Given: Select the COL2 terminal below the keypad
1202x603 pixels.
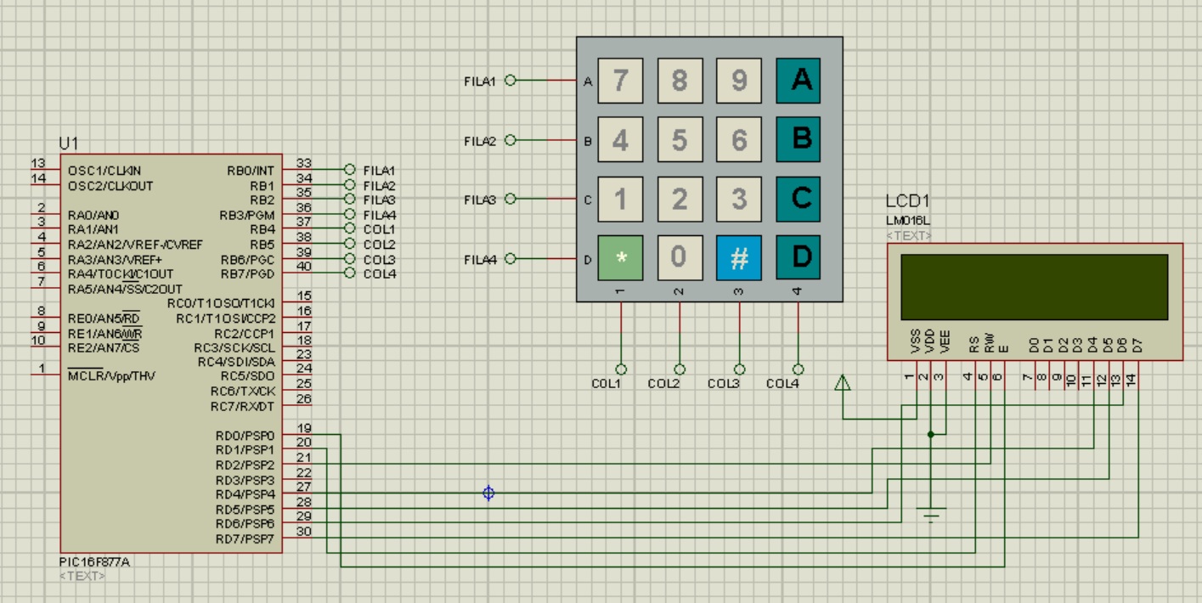Looking at the screenshot, I should click(x=680, y=369).
